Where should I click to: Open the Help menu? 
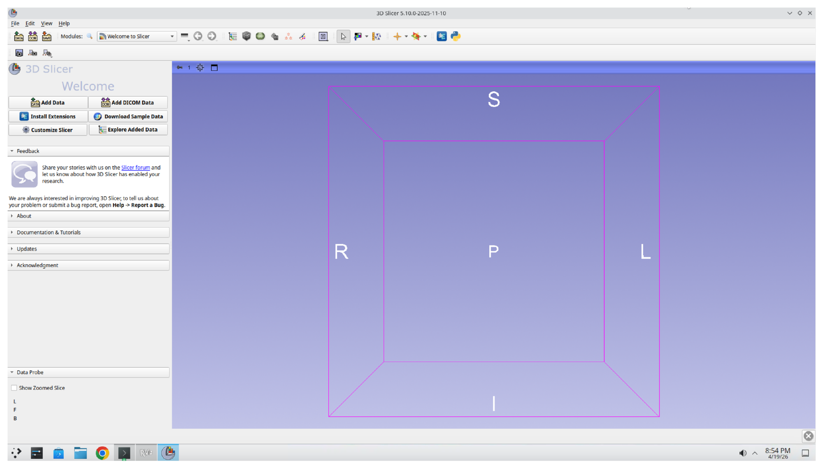coord(64,23)
